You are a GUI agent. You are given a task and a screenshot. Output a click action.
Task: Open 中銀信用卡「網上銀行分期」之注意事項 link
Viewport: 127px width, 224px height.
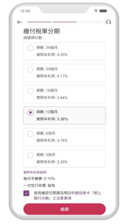67,196
